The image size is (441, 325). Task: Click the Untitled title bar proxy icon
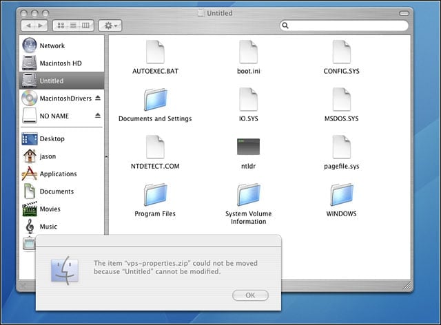click(x=201, y=13)
